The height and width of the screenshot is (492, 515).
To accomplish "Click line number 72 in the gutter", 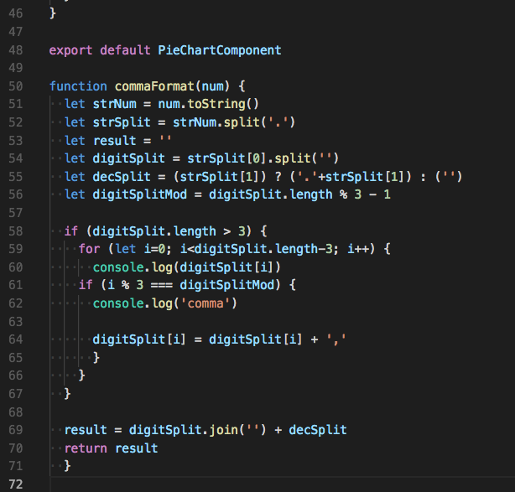I will [x=16, y=484].
